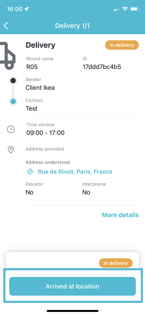Tap the top In delivery status badge
The image size is (145, 315).
coord(122,45)
